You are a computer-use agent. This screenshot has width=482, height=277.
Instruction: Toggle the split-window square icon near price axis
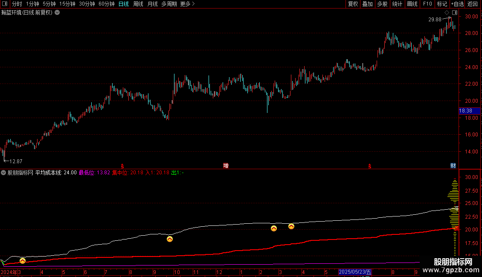(x=455, y=13)
